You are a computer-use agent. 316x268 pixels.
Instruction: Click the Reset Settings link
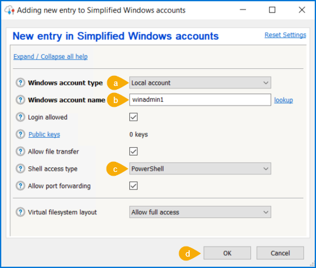point(285,35)
